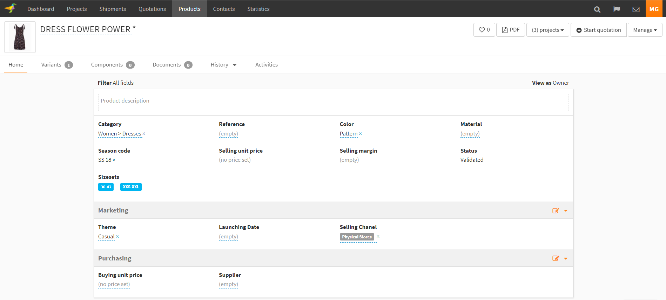Image resolution: width=666 pixels, height=300 pixels.
Task: Click the hummingbird logo icon
Action: [x=11, y=8]
